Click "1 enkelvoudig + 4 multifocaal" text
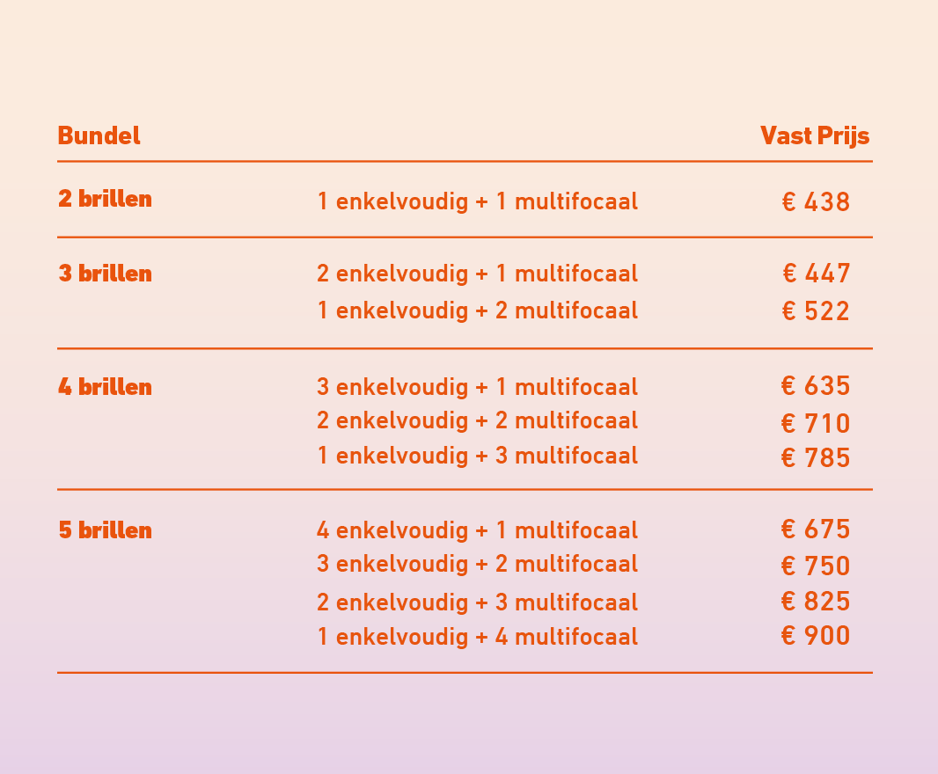Screen dimensions: 938x774 pos(477,637)
